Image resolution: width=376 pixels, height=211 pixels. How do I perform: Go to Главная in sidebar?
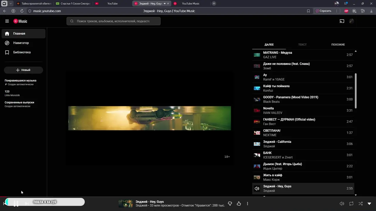tap(23, 33)
